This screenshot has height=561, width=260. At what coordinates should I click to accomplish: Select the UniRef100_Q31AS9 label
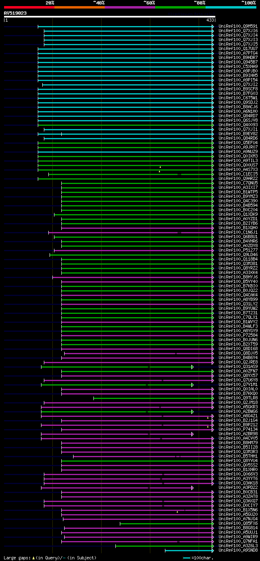click(x=238, y=367)
